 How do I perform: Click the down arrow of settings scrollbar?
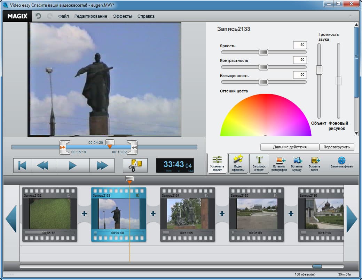click(356, 133)
